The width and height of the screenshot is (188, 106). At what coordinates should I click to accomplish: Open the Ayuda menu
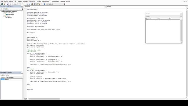[68, 1]
